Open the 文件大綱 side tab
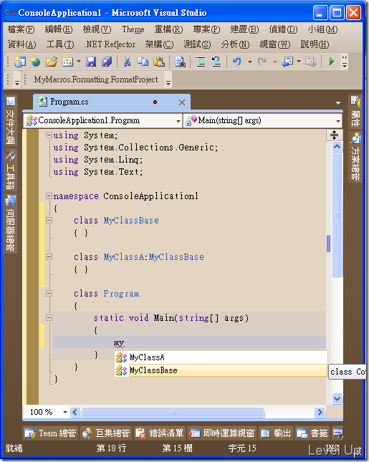Image resolution: width=369 pixels, height=462 pixels. 10,120
